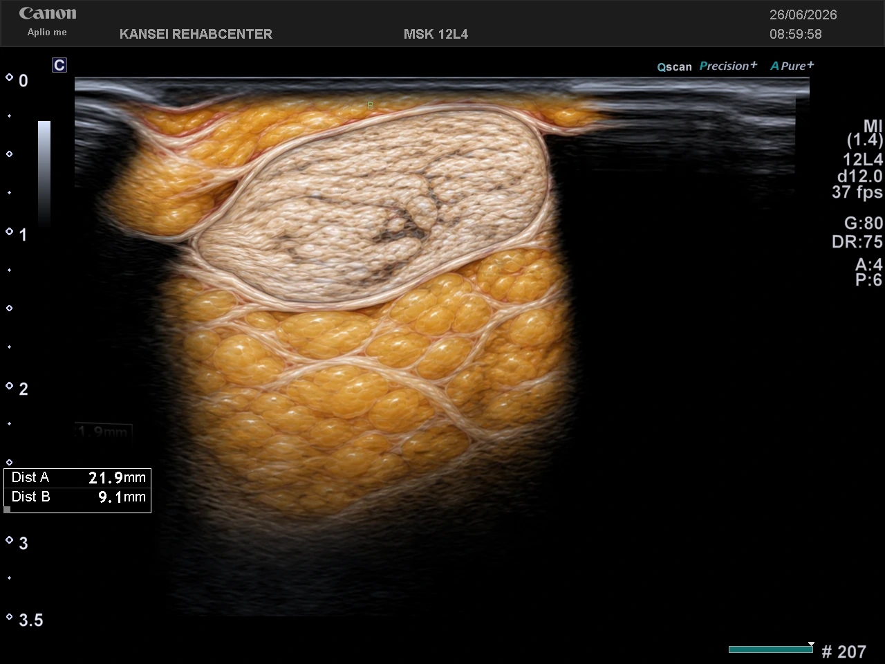The image size is (885, 664).
Task: Click the MI (1.4) readout
Action: tap(865, 133)
